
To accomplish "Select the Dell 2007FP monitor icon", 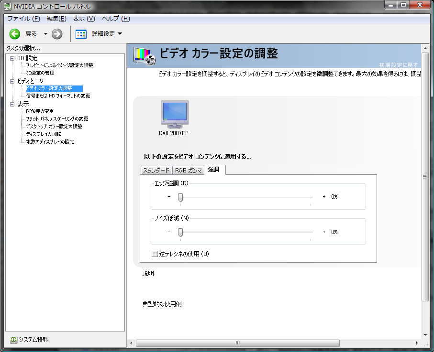I will point(174,114).
